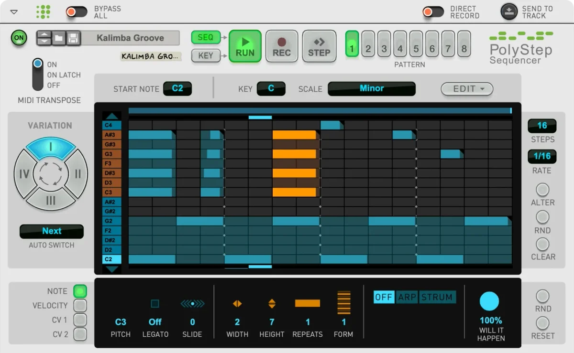Select Variation II segment

77,174
